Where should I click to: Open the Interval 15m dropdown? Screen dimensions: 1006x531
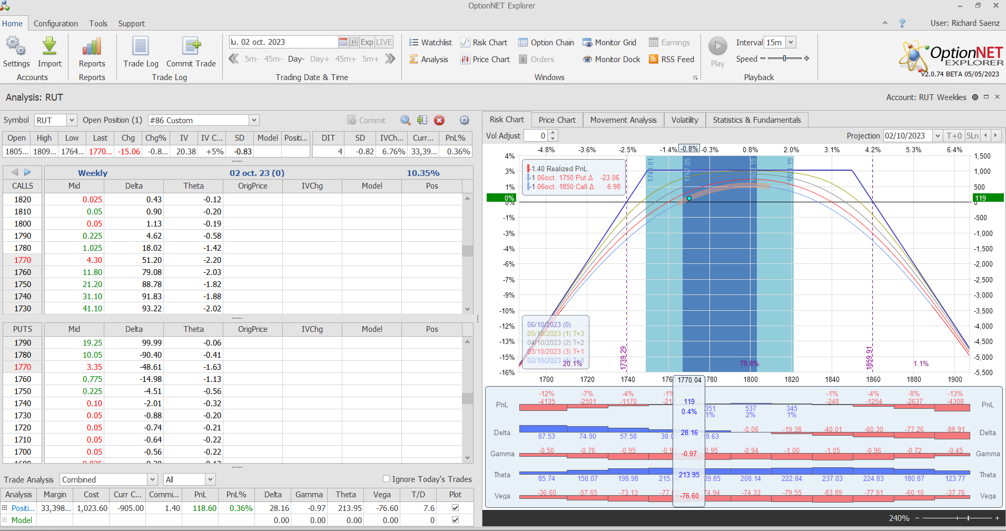point(791,42)
